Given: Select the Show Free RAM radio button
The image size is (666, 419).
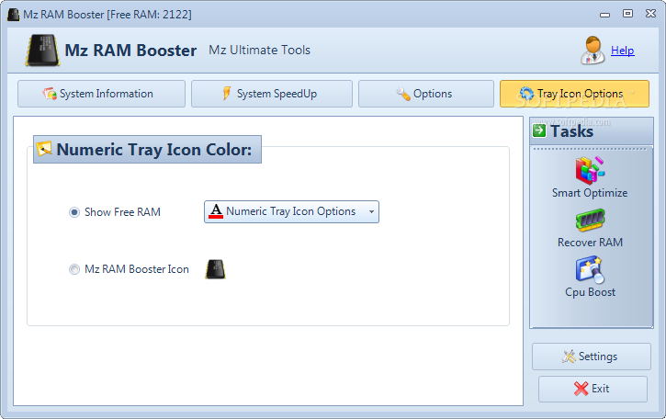Looking at the screenshot, I should coord(74,212).
